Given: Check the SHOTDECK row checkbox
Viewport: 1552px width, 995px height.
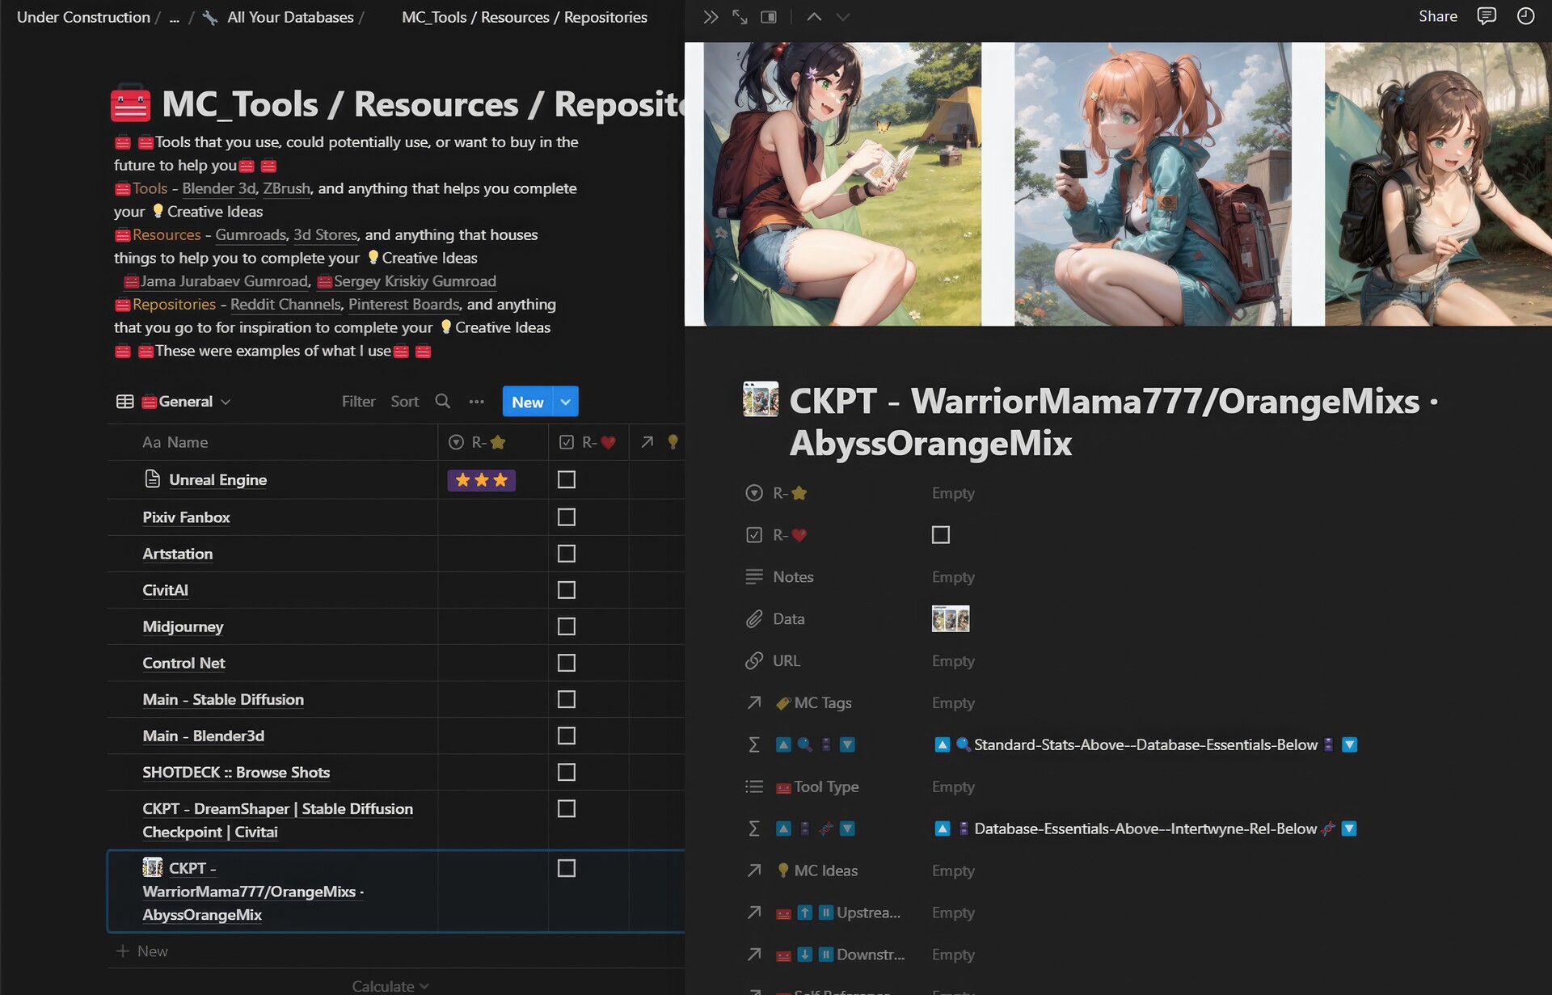Looking at the screenshot, I should pos(567,772).
